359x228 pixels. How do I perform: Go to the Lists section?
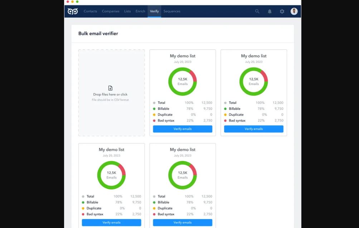click(127, 11)
